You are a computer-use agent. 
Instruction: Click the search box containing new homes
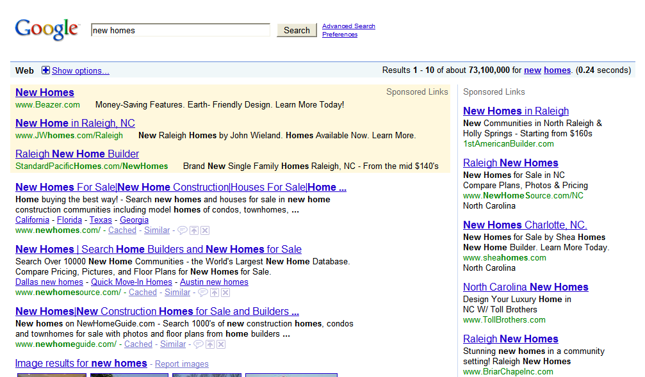click(x=181, y=30)
